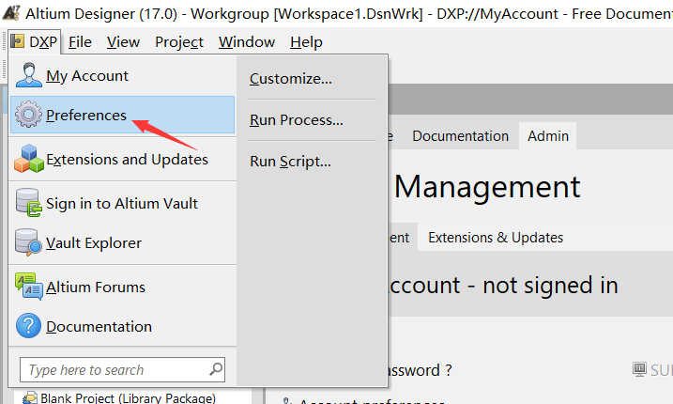Click the Blank Project Library Package icon

[x=30, y=397]
